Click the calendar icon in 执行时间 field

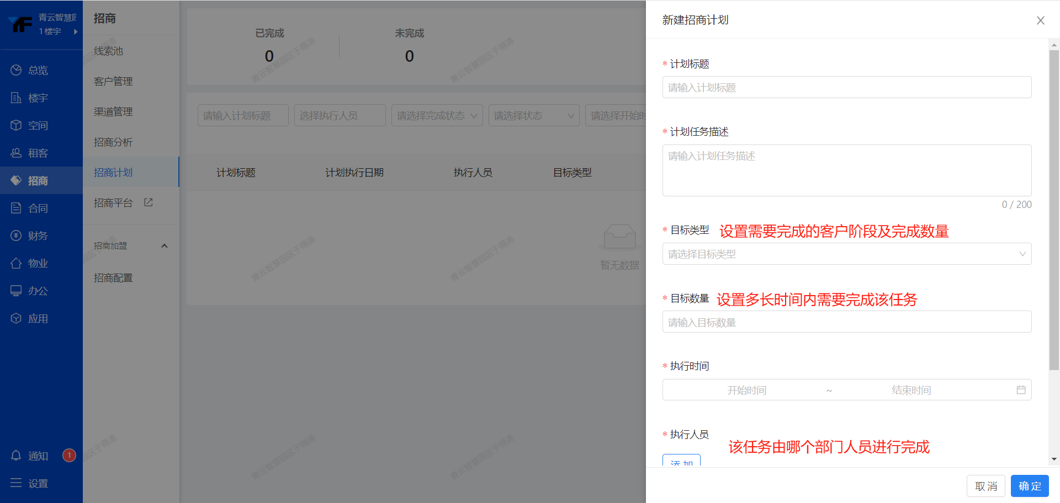click(x=1021, y=390)
